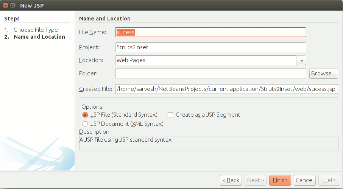The width and height of the screenshot is (343, 189).
Task: Focus the File Name input field
Action: click(x=210, y=32)
